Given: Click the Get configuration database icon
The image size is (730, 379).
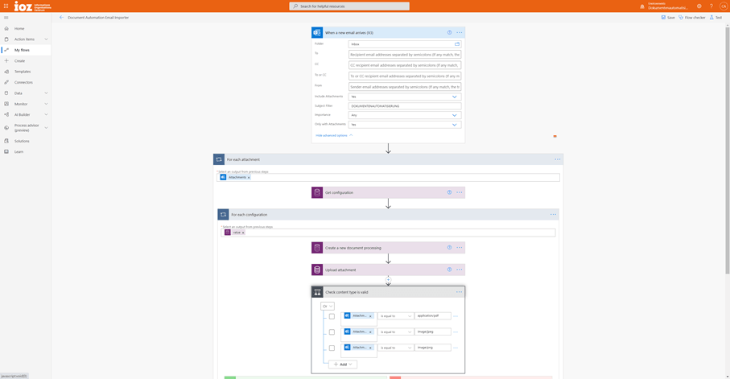Looking at the screenshot, I should pos(317,192).
